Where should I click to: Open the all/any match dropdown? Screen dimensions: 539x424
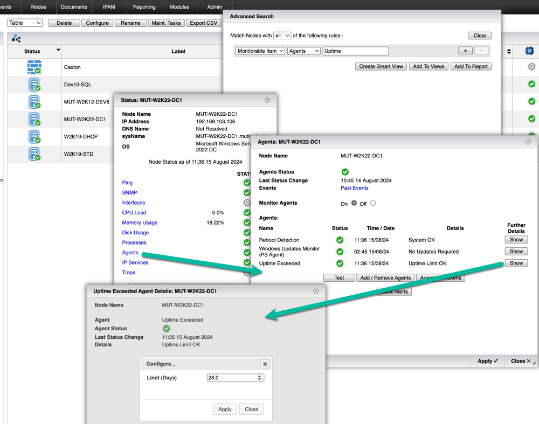pyautogui.click(x=282, y=36)
